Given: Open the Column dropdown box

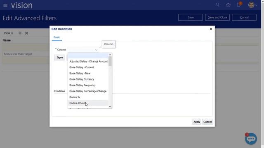Looking at the screenshot, I should point(83,50).
